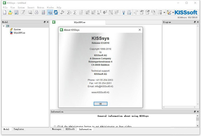The height and width of the screenshot is (136, 201).
Task: Click the Information panel vertical scrollbar
Action: (x=198, y=121)
